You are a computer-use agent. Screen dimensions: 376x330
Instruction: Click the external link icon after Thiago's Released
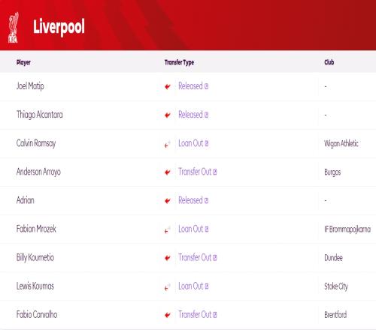(x=206, y=115)
